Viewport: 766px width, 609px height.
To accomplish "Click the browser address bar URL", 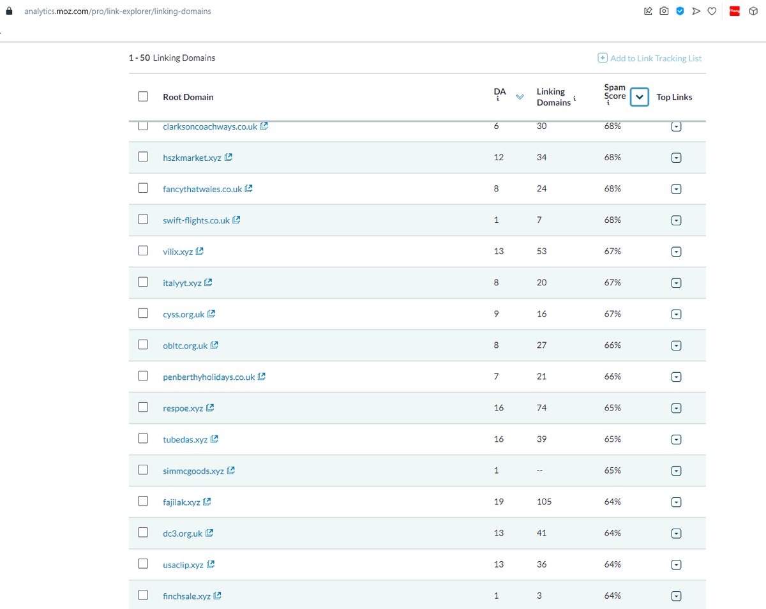I will (x=121, y=11).
